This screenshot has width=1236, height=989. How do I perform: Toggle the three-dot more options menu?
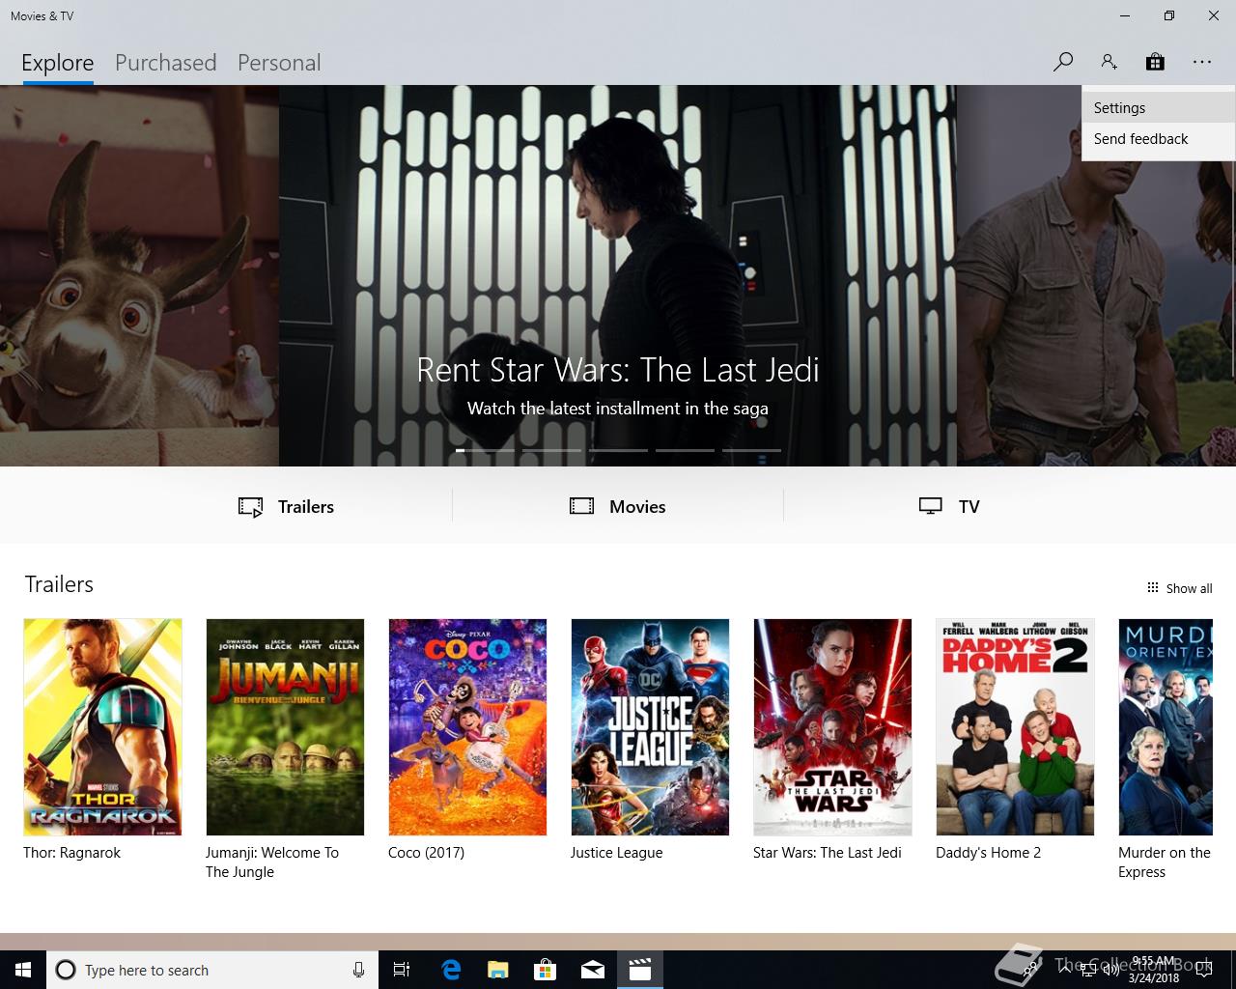[x=1201, y=62]
